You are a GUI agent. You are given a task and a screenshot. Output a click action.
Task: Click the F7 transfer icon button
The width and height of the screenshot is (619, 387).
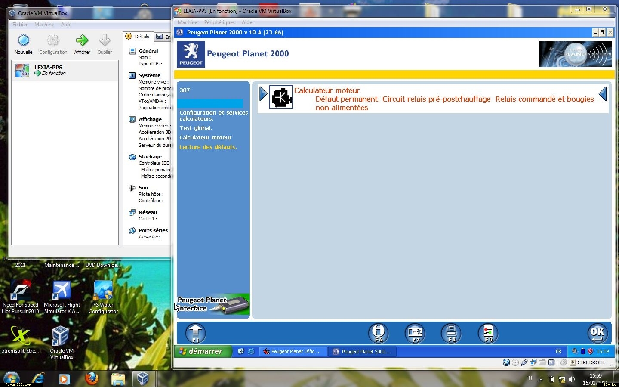point(415,333)
